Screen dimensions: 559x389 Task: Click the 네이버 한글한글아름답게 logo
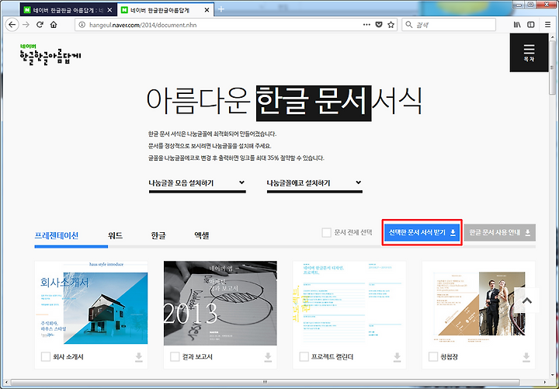pyautogui.click(x=50, y=54)
